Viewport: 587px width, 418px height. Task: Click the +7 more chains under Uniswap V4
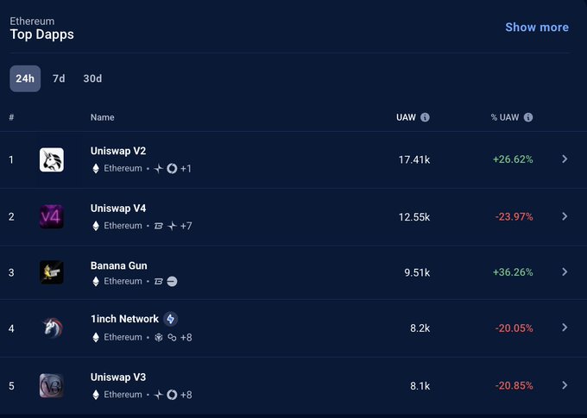(x=186, y=226)
